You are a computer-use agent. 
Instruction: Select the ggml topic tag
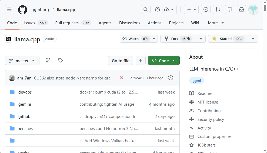click(196, 81)
